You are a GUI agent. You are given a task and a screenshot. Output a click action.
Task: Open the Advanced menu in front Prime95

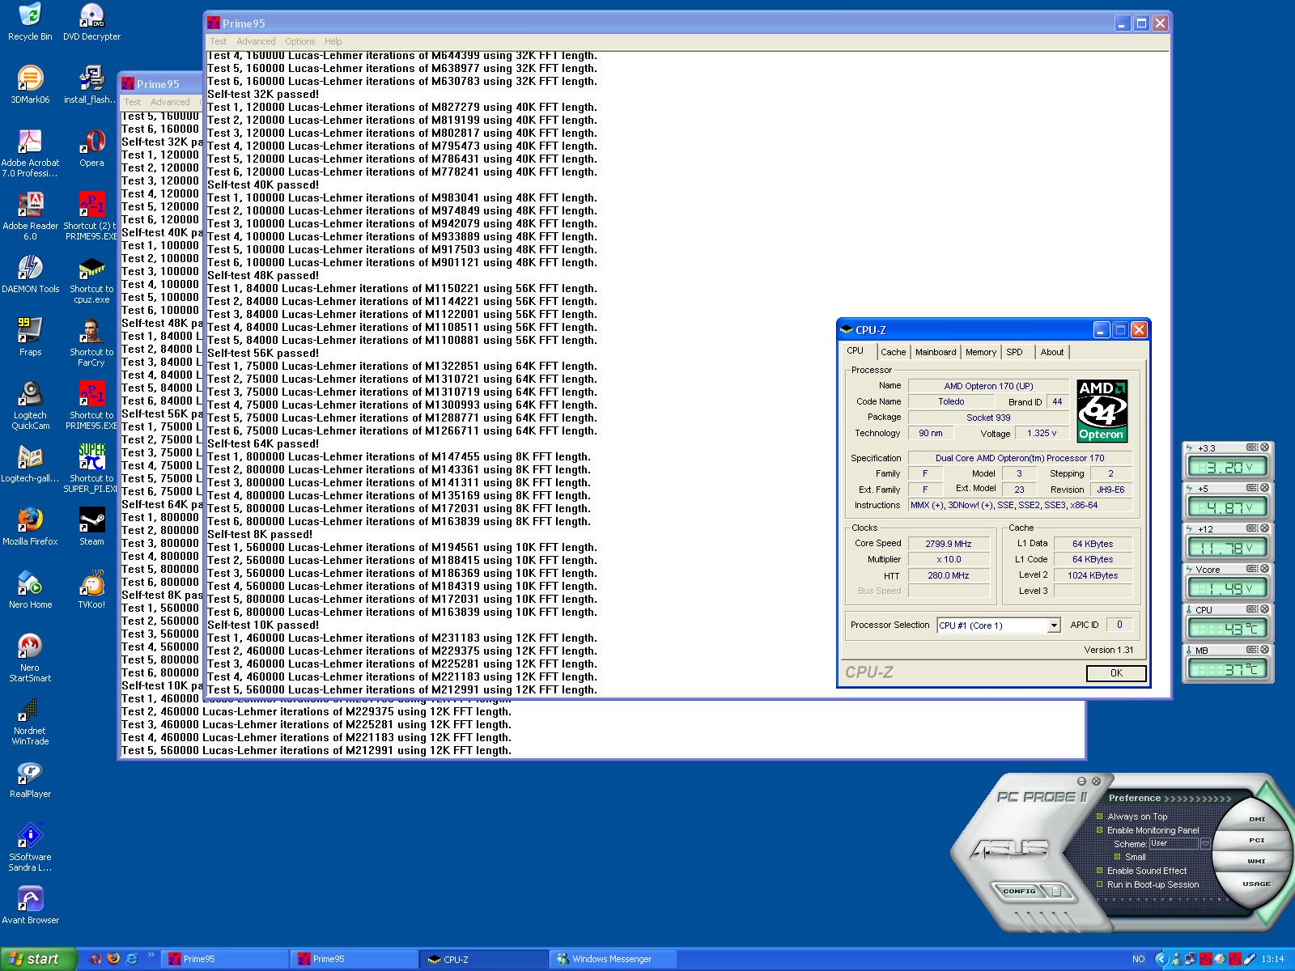[x=256, y=41]
